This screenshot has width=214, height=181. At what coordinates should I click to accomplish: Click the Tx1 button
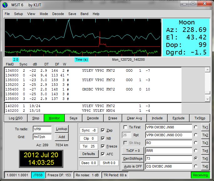[205, 127]
